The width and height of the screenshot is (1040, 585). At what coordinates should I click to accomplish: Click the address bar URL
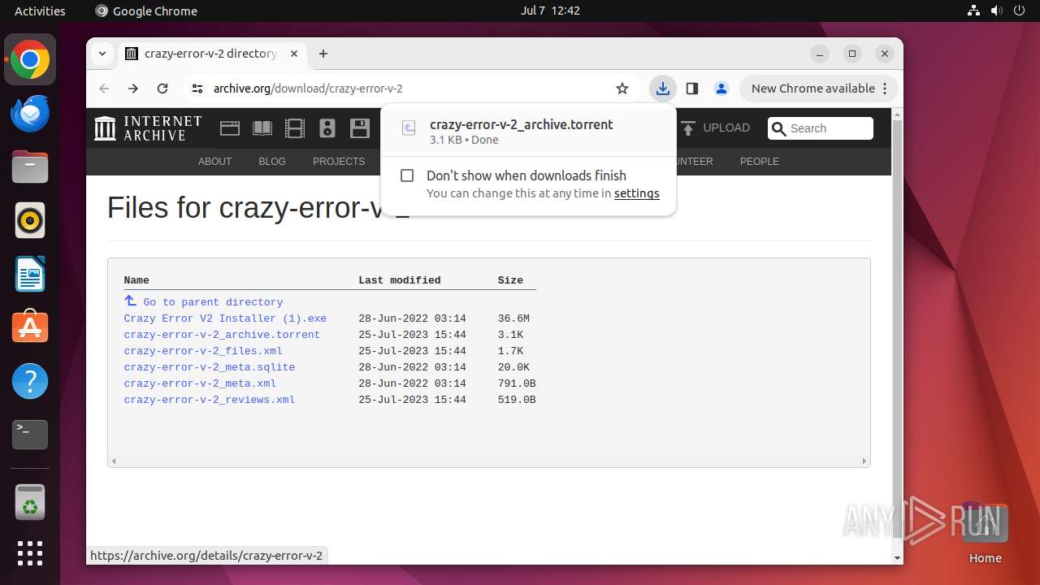click(308, 89)
